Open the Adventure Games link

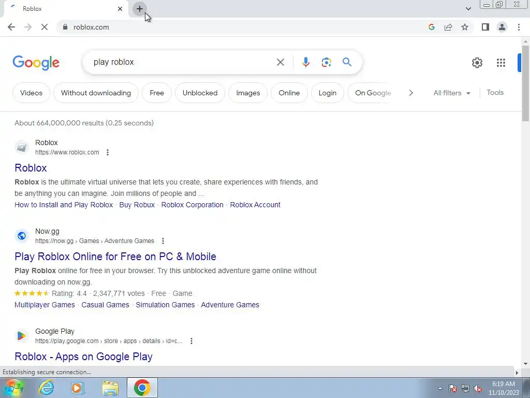230,305
